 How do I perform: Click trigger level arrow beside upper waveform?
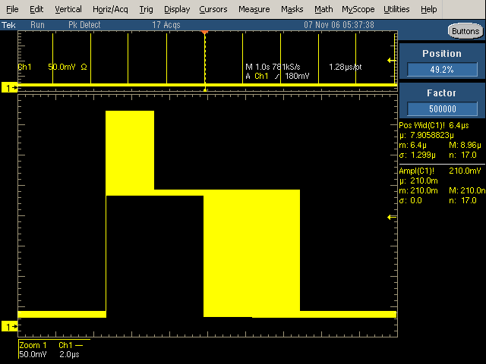[x=391, y=60]
